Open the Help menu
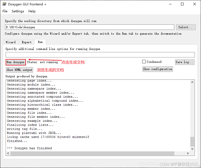Screen dimensions: 201x168 [32, 11]
